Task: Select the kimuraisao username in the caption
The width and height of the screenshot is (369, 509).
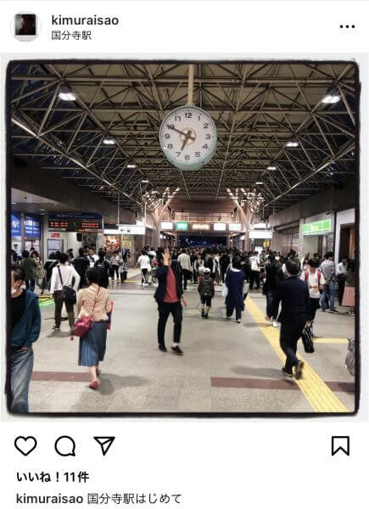Action: tap(50, 498)
